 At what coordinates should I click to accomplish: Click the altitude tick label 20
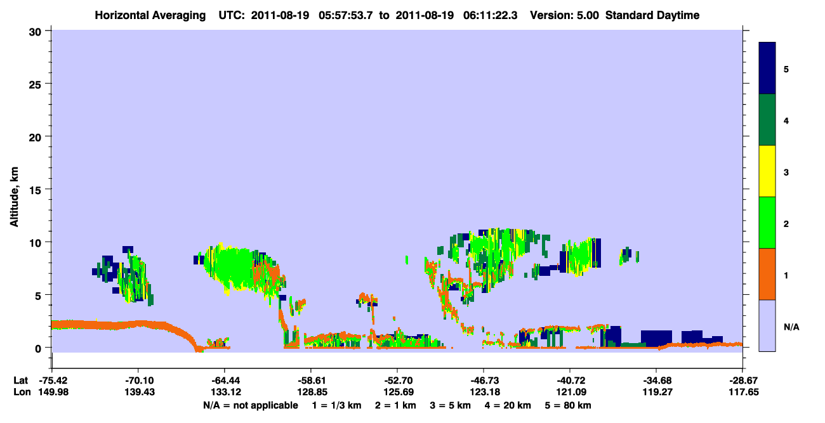[x=37, y=136]
